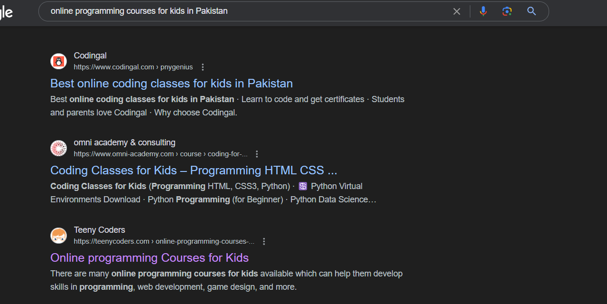607x304 pixels.
Task: Click the snippet 'Python Virtual Environments Download'
Action: pos(206,193)
